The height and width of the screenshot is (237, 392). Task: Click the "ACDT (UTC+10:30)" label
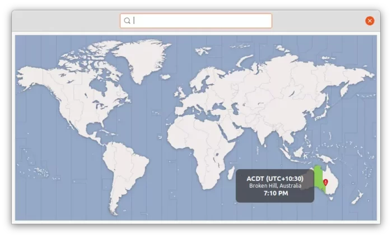(x=275, y=179)
